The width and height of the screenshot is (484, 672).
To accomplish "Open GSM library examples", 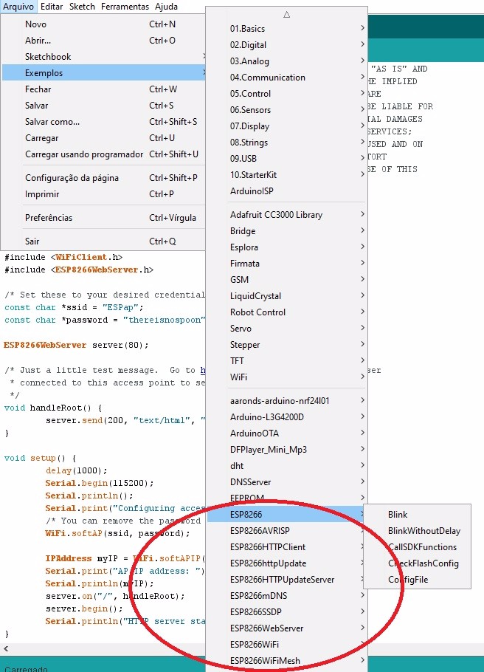I will 286,280.
